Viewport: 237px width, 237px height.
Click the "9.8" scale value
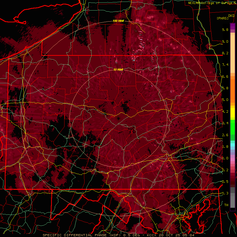tap(225, 29)
